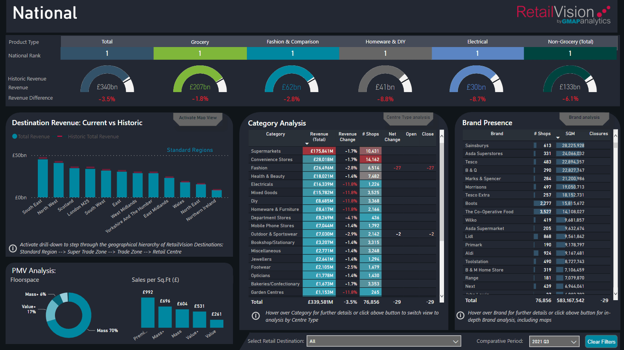Select the Grocery product type tab
Screen dimensions: 624x350
pyautogui.click(x=200, y=42)
